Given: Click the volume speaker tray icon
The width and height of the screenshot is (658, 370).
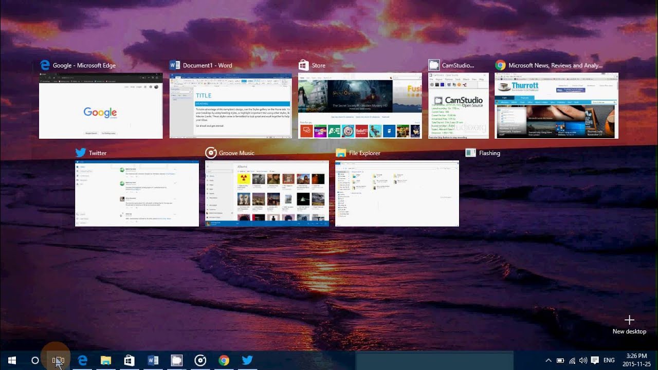Looking at the screenshot, I should [x=583, y=360].
